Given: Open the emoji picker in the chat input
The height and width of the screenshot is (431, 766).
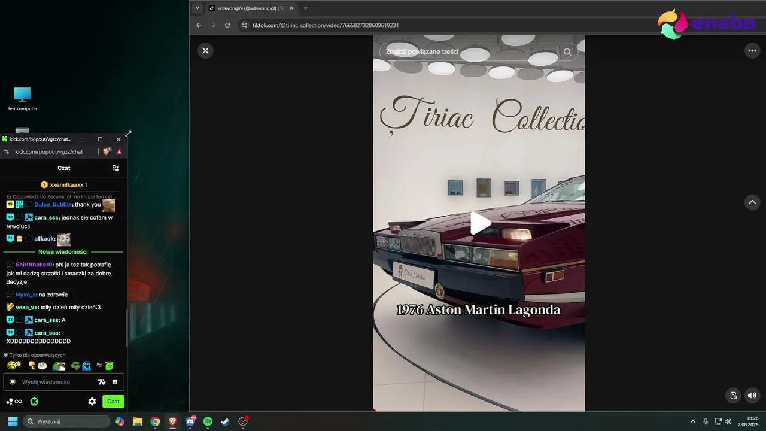Looking at the screenshot, I should 115,382.
